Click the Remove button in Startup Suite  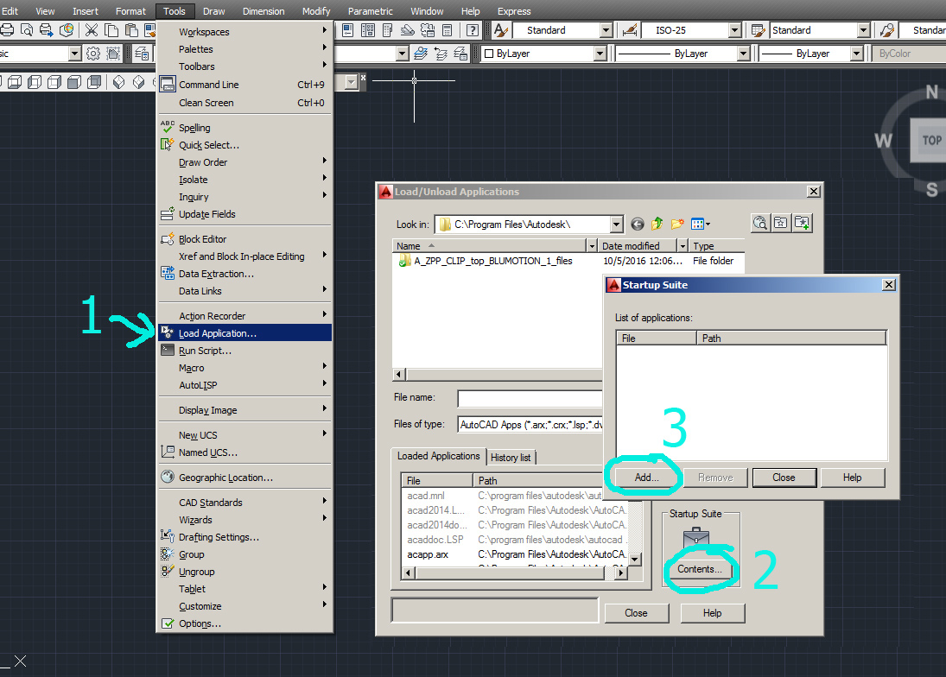715,478
